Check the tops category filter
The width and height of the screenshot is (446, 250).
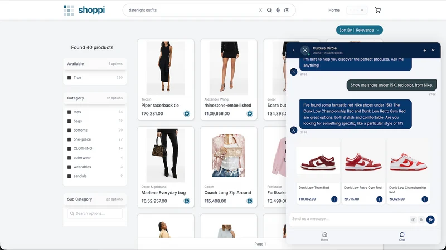(x=69, y=112)
